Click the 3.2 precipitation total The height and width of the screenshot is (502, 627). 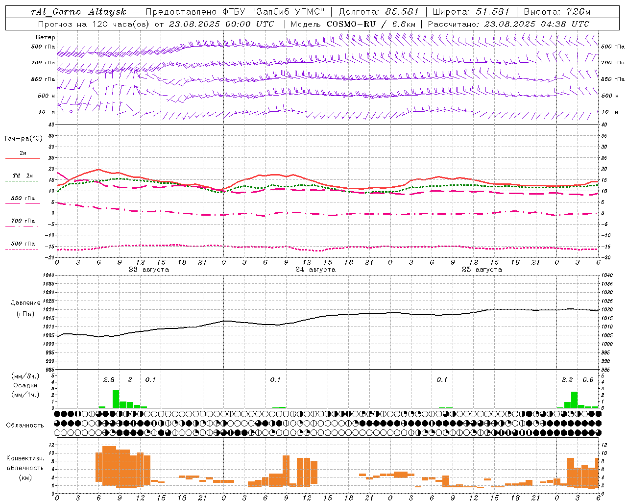pos(567,379)
